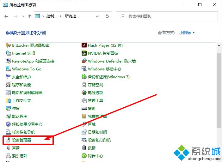Open the 日期和时间 link

click(97, 132)
